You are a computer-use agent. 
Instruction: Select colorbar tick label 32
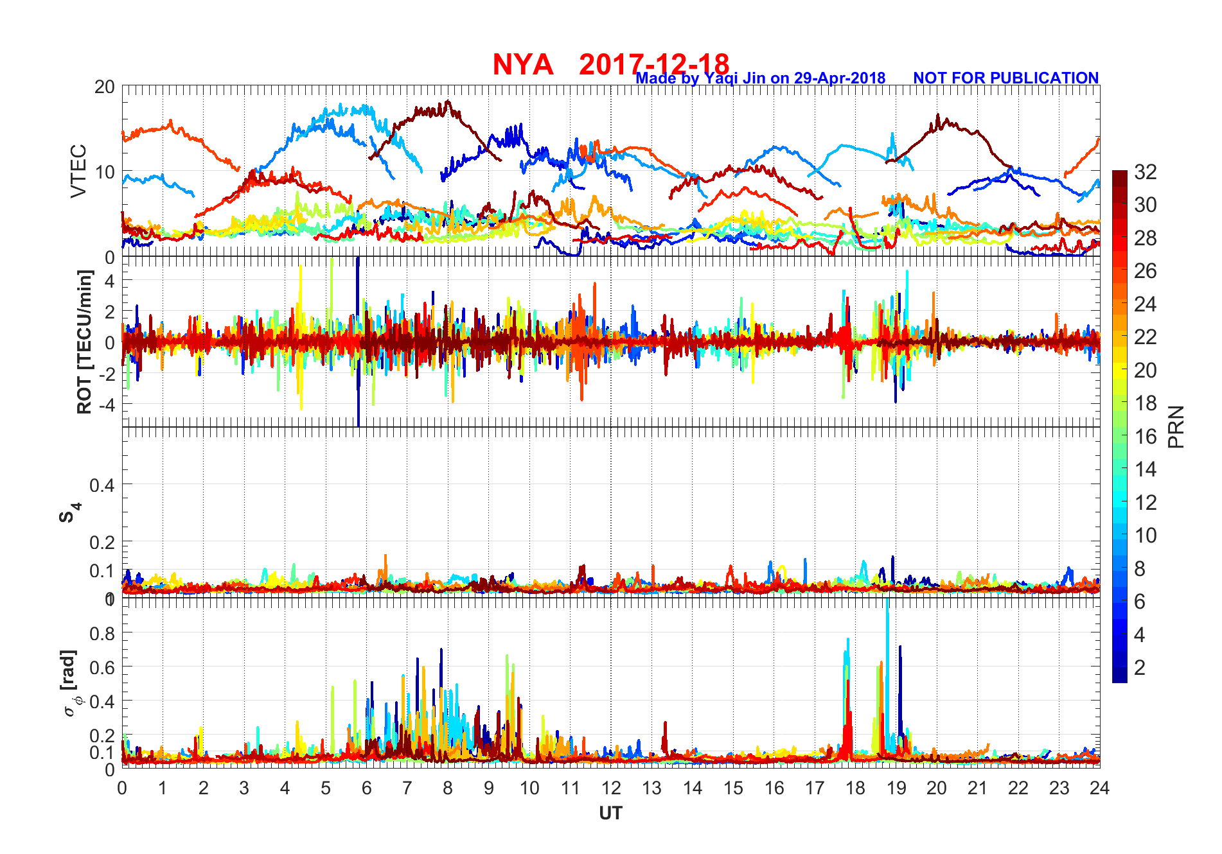coord(1146,172)
